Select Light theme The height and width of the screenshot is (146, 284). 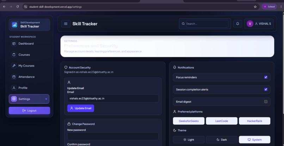[x=189, y=140]
